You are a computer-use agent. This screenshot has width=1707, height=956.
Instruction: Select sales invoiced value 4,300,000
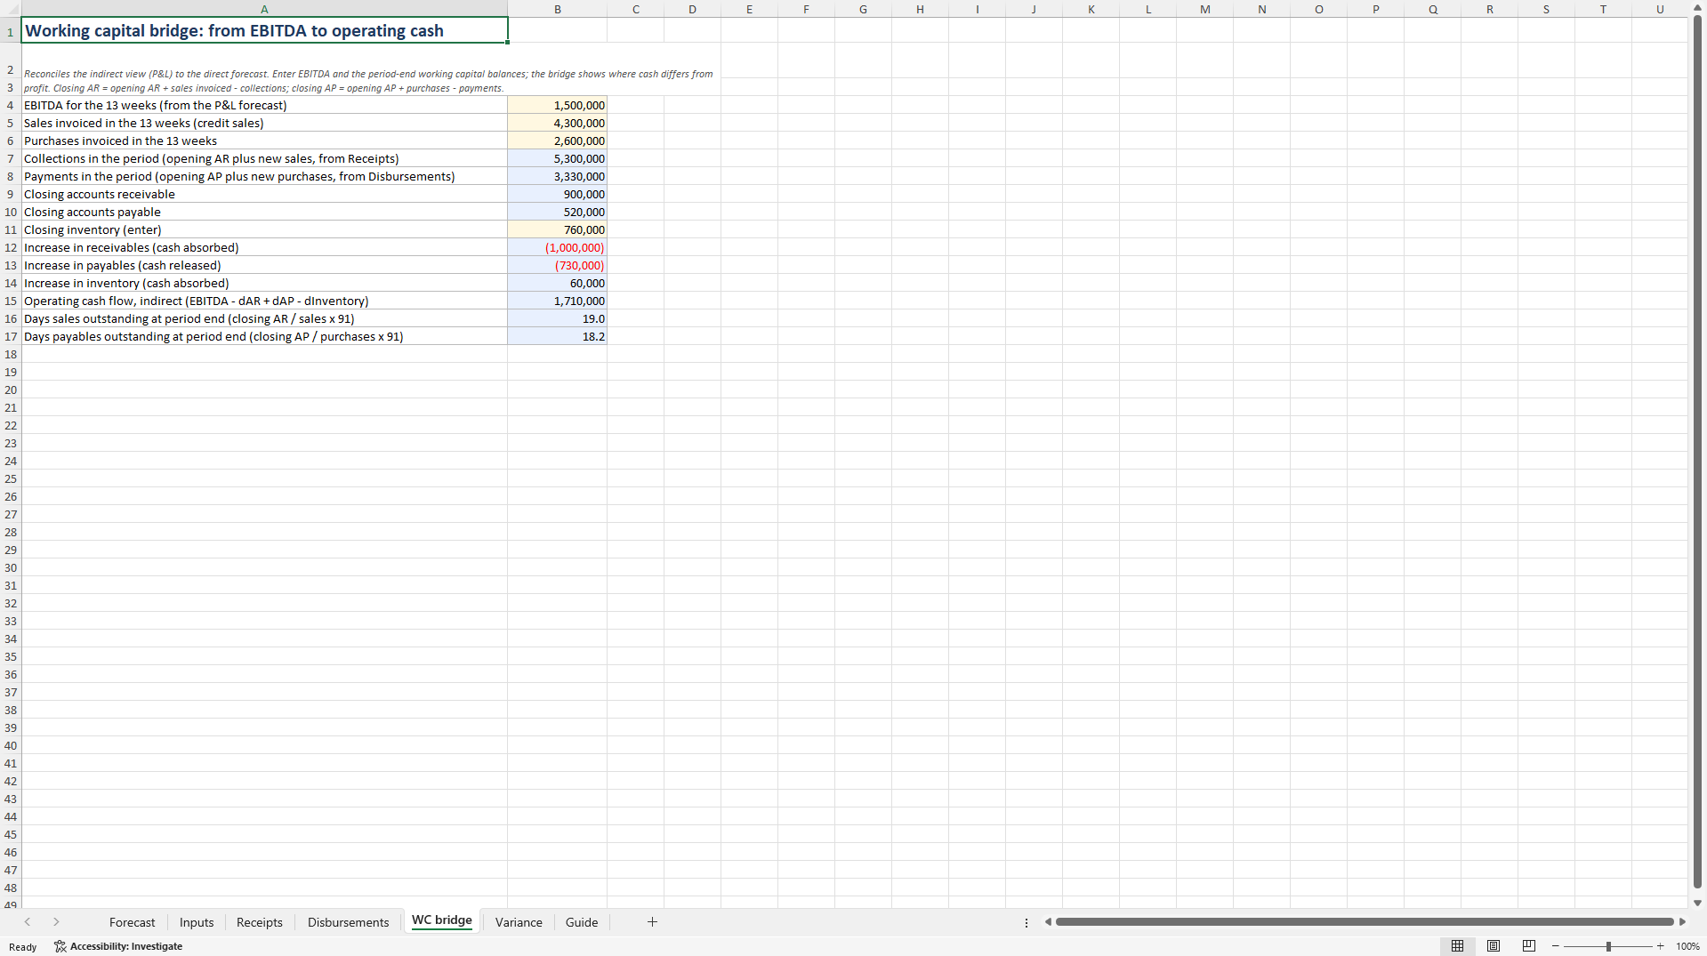(558, 123)
